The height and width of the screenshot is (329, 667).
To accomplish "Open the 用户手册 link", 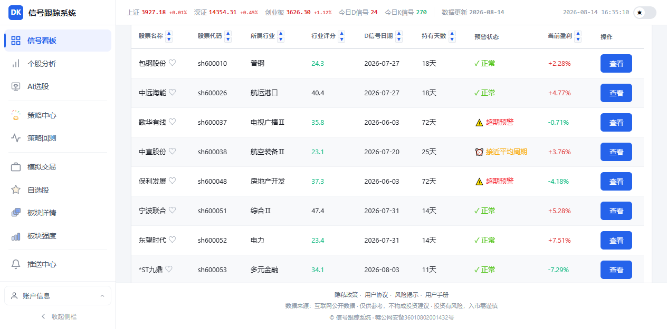I will [437, 295].
